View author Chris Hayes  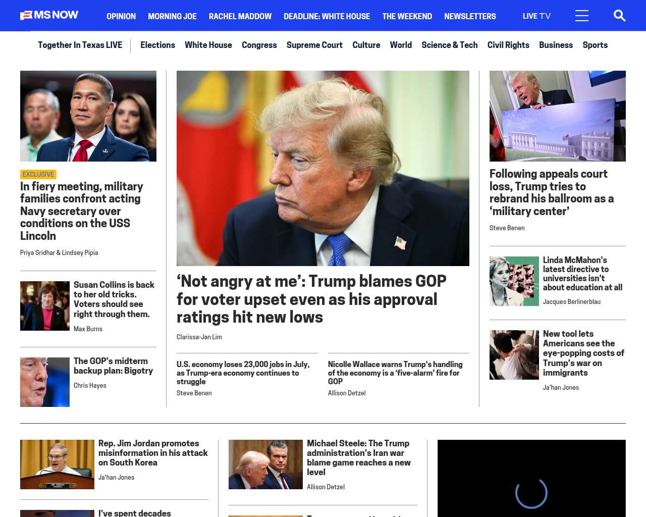pyautogui.click(x=90, y=386)
